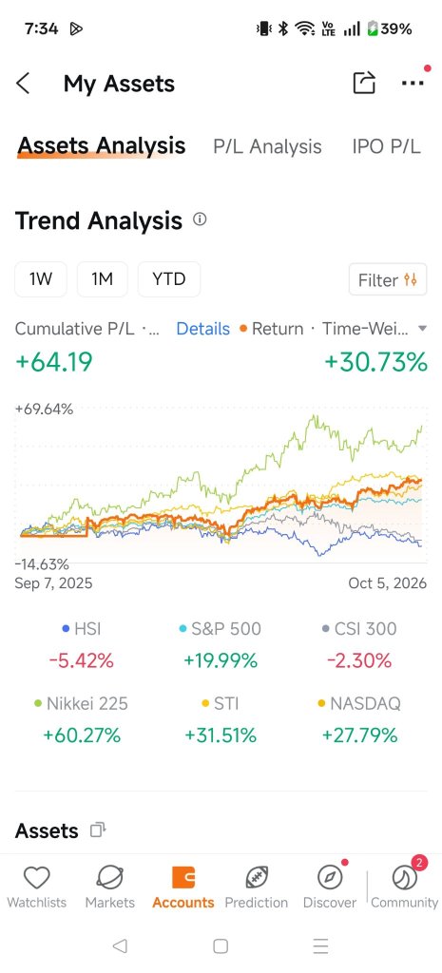
Task: Open the share icon in header
Action: click(x=364, y=83)
